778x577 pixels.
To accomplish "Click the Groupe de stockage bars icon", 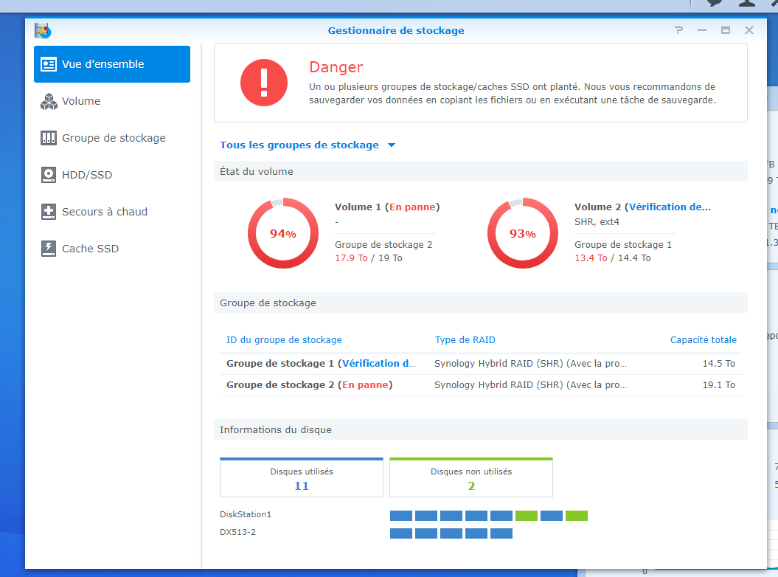I will pos(49,138).
